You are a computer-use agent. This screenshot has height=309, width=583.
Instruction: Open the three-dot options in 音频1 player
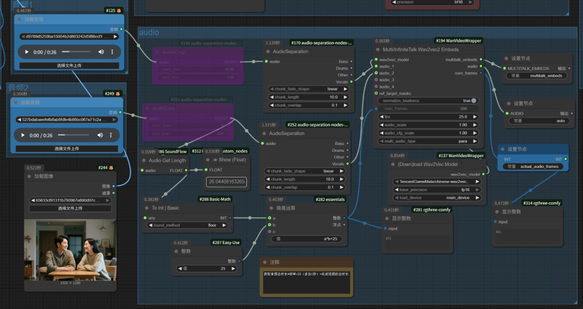pos(112,52)
